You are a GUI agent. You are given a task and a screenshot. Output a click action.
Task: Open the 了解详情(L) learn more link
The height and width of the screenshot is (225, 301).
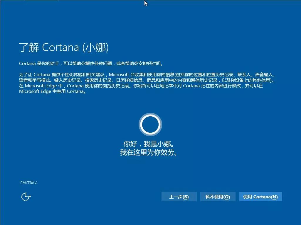click(x=28, y=182)
